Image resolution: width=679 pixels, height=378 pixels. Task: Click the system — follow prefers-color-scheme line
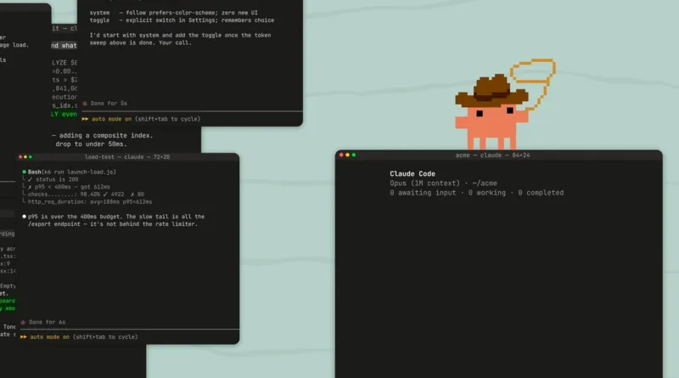[174, 13]
